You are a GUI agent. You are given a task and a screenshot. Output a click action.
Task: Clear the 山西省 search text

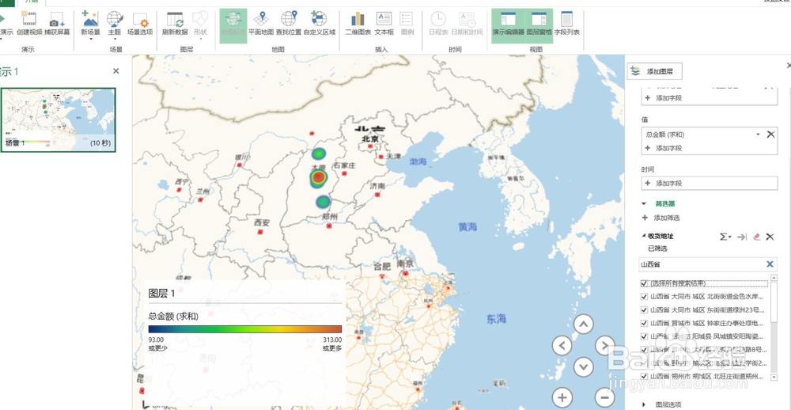click(770, 264)
